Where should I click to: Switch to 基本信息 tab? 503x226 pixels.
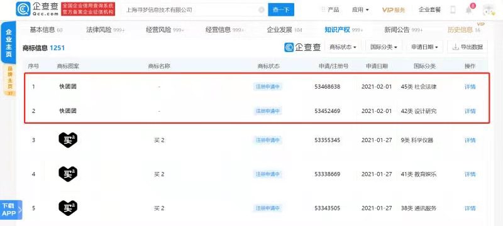[x=46, y=30]
